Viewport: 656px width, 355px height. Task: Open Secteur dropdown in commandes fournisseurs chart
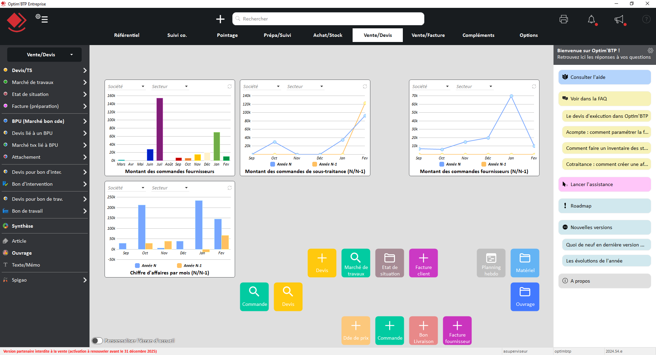[170, 86]
